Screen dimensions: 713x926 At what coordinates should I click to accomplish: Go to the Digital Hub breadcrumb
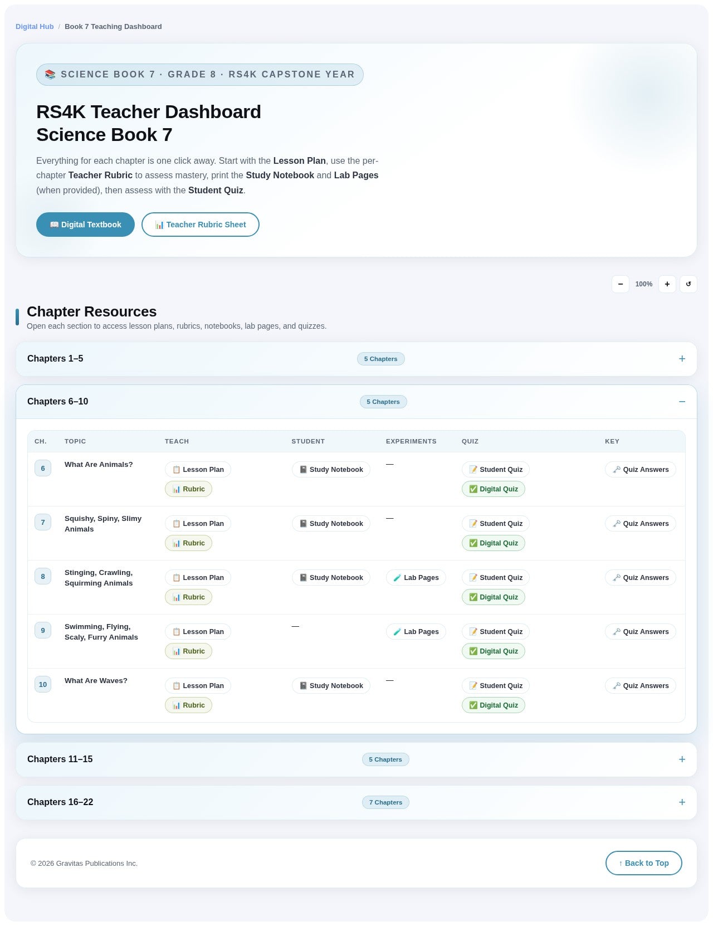pos(35,27)
